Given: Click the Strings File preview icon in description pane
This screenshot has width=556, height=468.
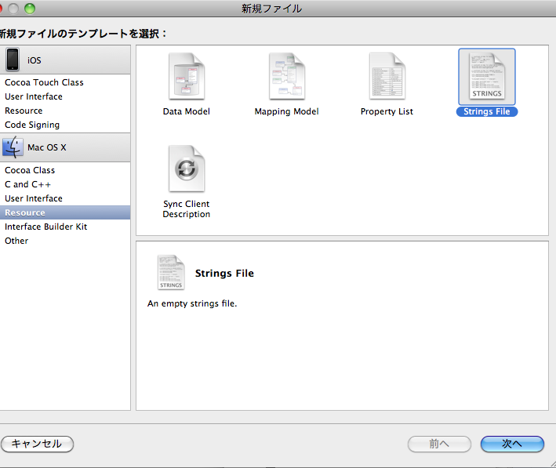Looking at the screenshot, I should click(171, 272).
